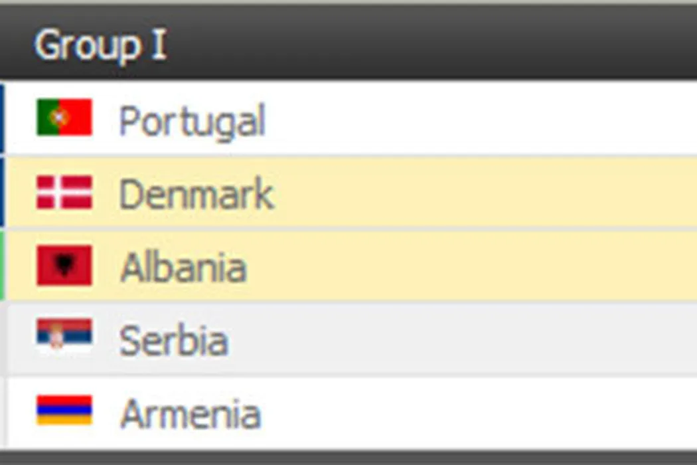Screen dimensions: 697x465
Task: Open the Albania team link
Action: point(183,267)
